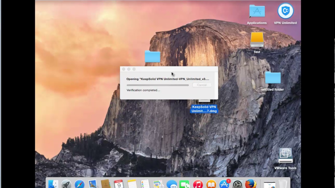The height and width of the screenshot is (188, 335).
Task: Open Maps app in the dock
Action: coord(158,184)
